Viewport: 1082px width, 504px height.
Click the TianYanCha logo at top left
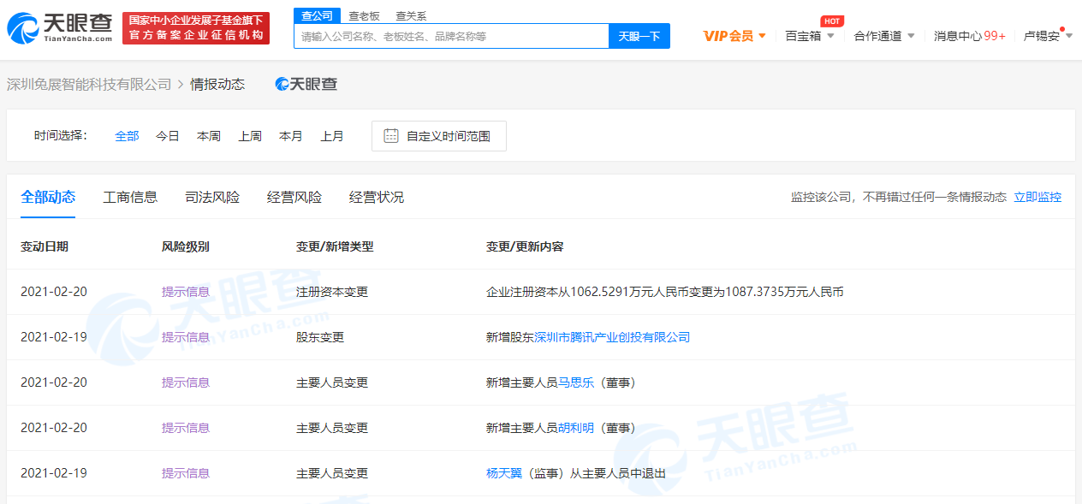pyautogui.click(x=59, y=28)
